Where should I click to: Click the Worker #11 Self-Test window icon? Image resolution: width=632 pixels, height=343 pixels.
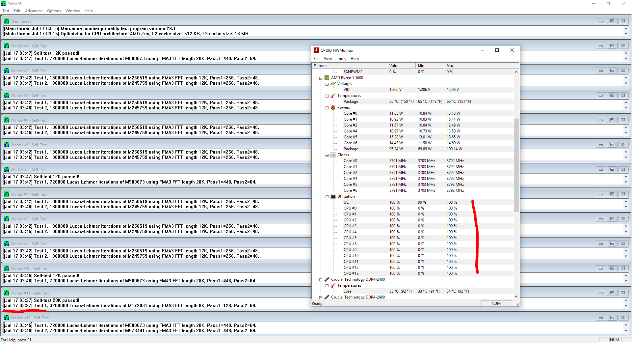point(7,293)
